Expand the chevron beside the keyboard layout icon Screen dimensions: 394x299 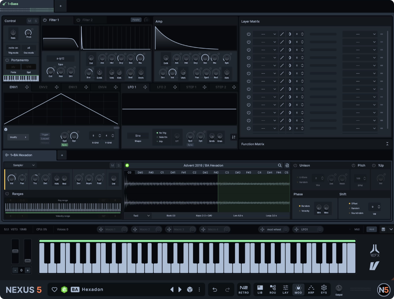point(391,229)
